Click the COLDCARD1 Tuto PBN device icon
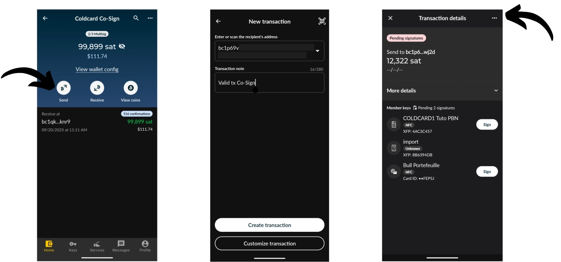 [x=394, y=125]
